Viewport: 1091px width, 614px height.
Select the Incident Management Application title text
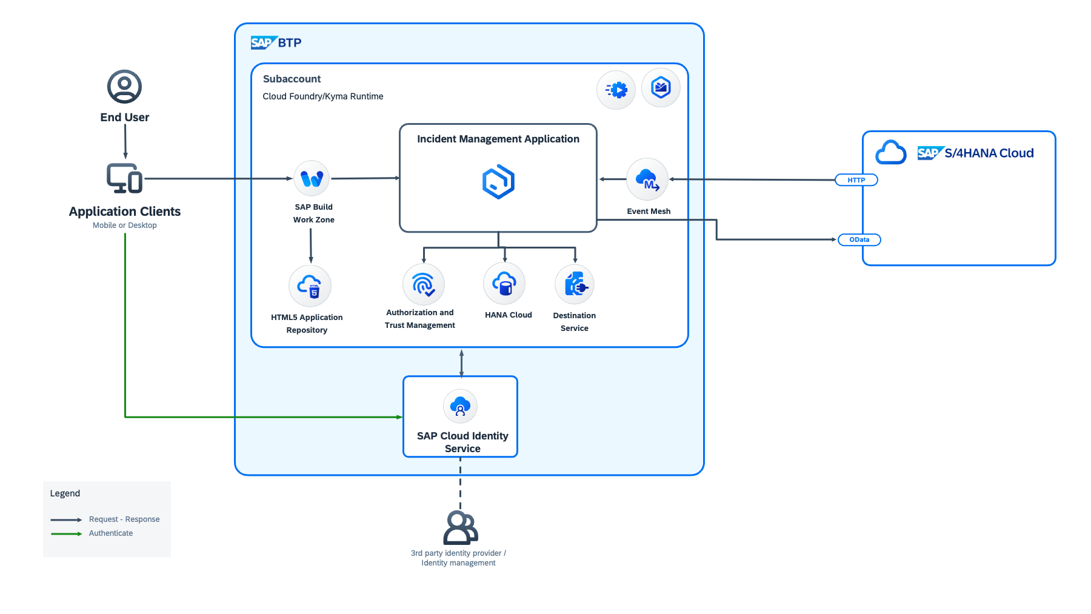tap(498, 139)
